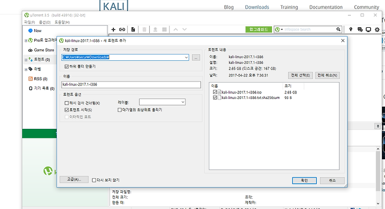Image resolution: width=385 pixels, height=209 pixels.
Task: Click the remote monitor icon in toolbar
Action: (x=368, y=29)
